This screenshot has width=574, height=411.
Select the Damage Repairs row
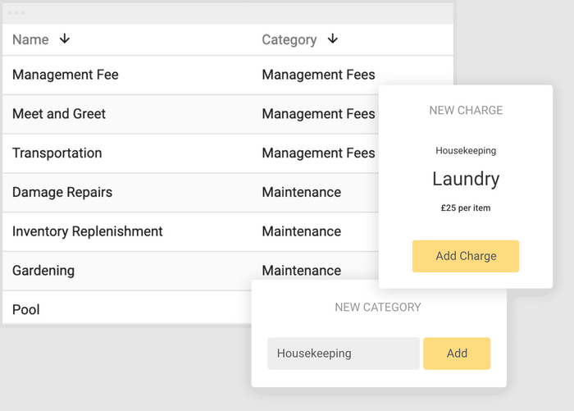(62, 193)
